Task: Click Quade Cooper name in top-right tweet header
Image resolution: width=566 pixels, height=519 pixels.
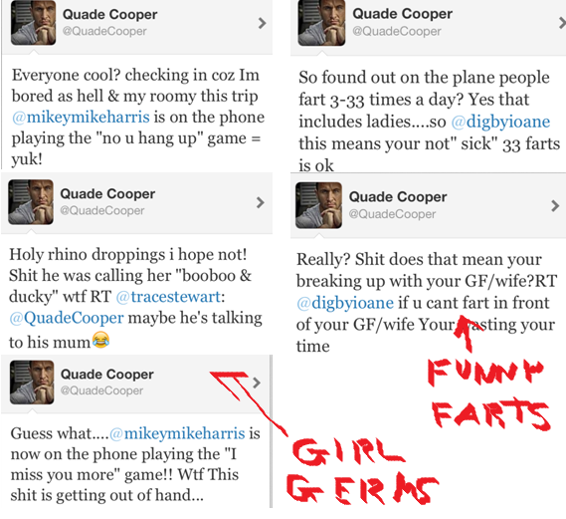Action: 402,14
